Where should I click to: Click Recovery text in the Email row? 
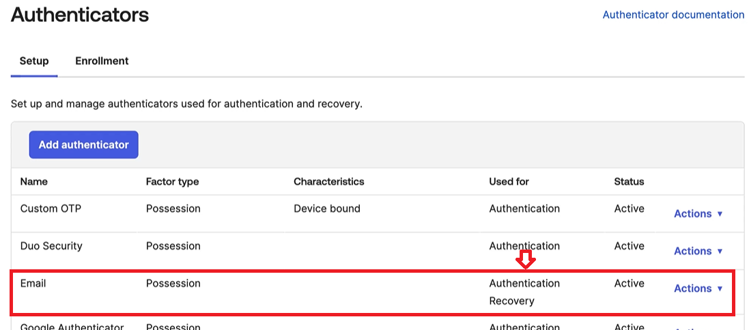coord(511,301)
